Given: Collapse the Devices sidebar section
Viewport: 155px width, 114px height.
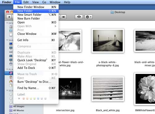Looking at the screenshot, I should click(x=7, y=23).
